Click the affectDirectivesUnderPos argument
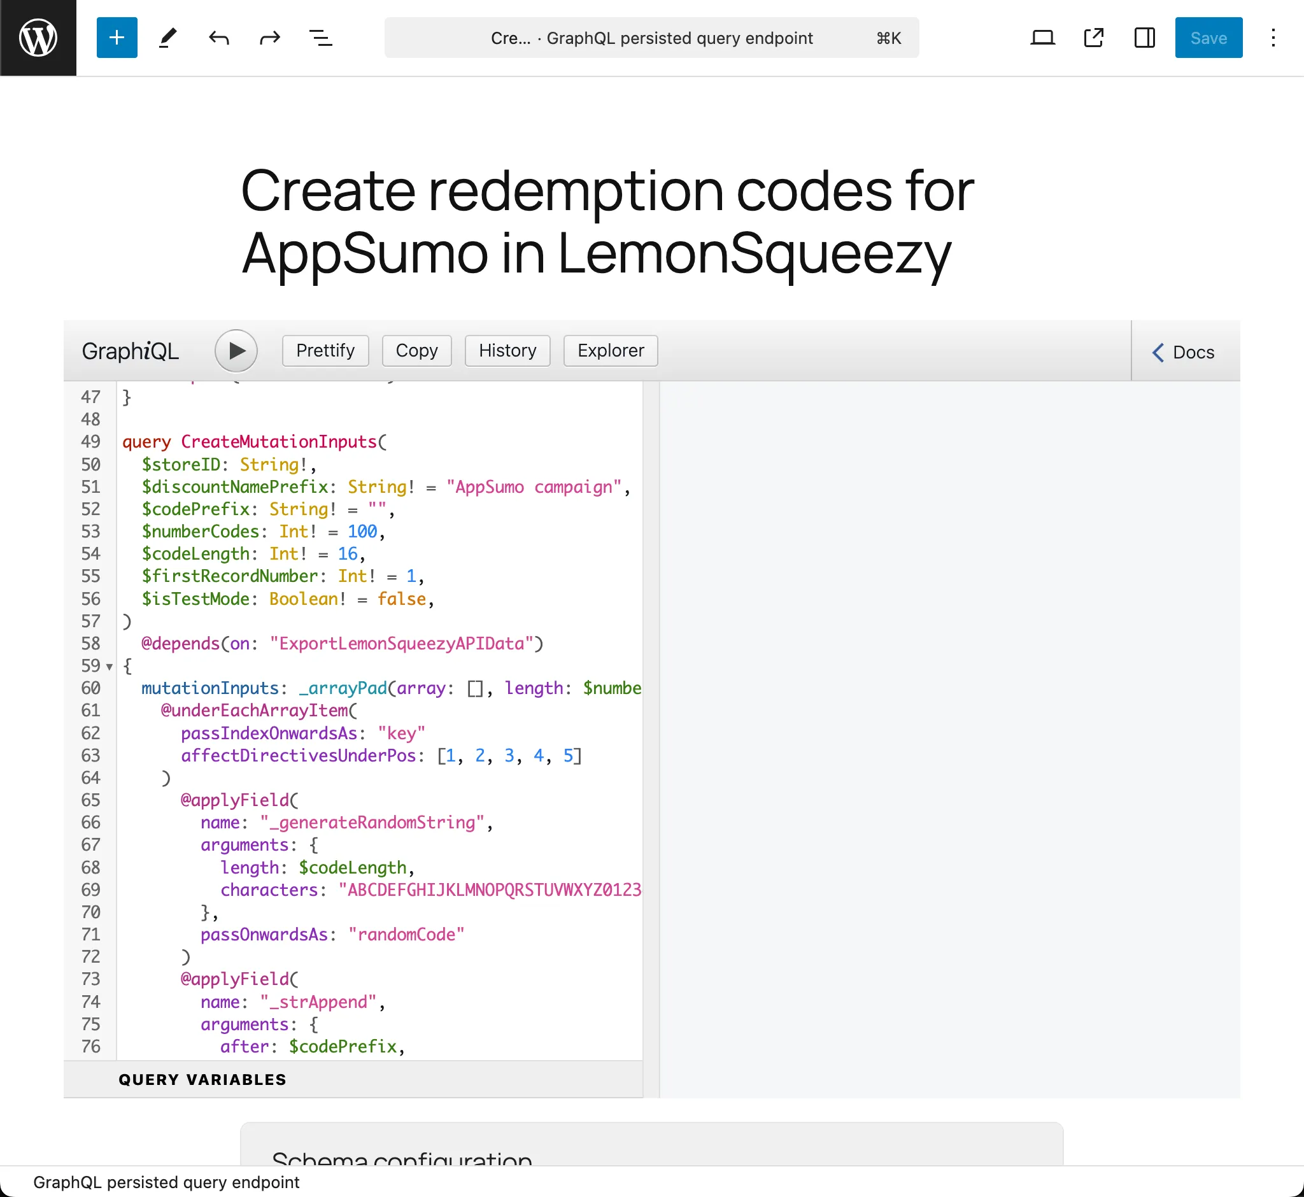This screenshot has width=1304, height=1197. 298,756
